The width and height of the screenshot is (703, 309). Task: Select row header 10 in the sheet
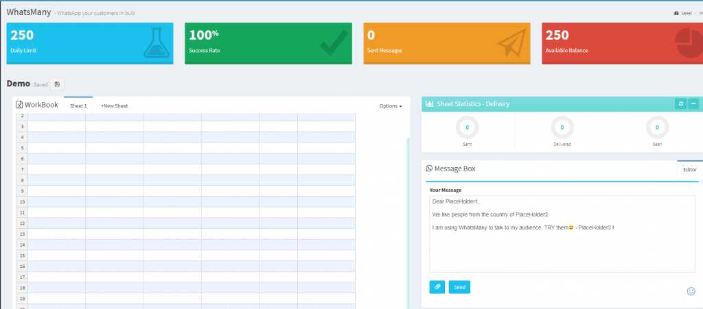click(x=23, y=201)
